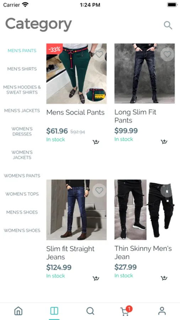Screen dimensions: 180x320
Task: Favorite Slim fit Straight Jeans with heart
Action: [x=99, y=191]
